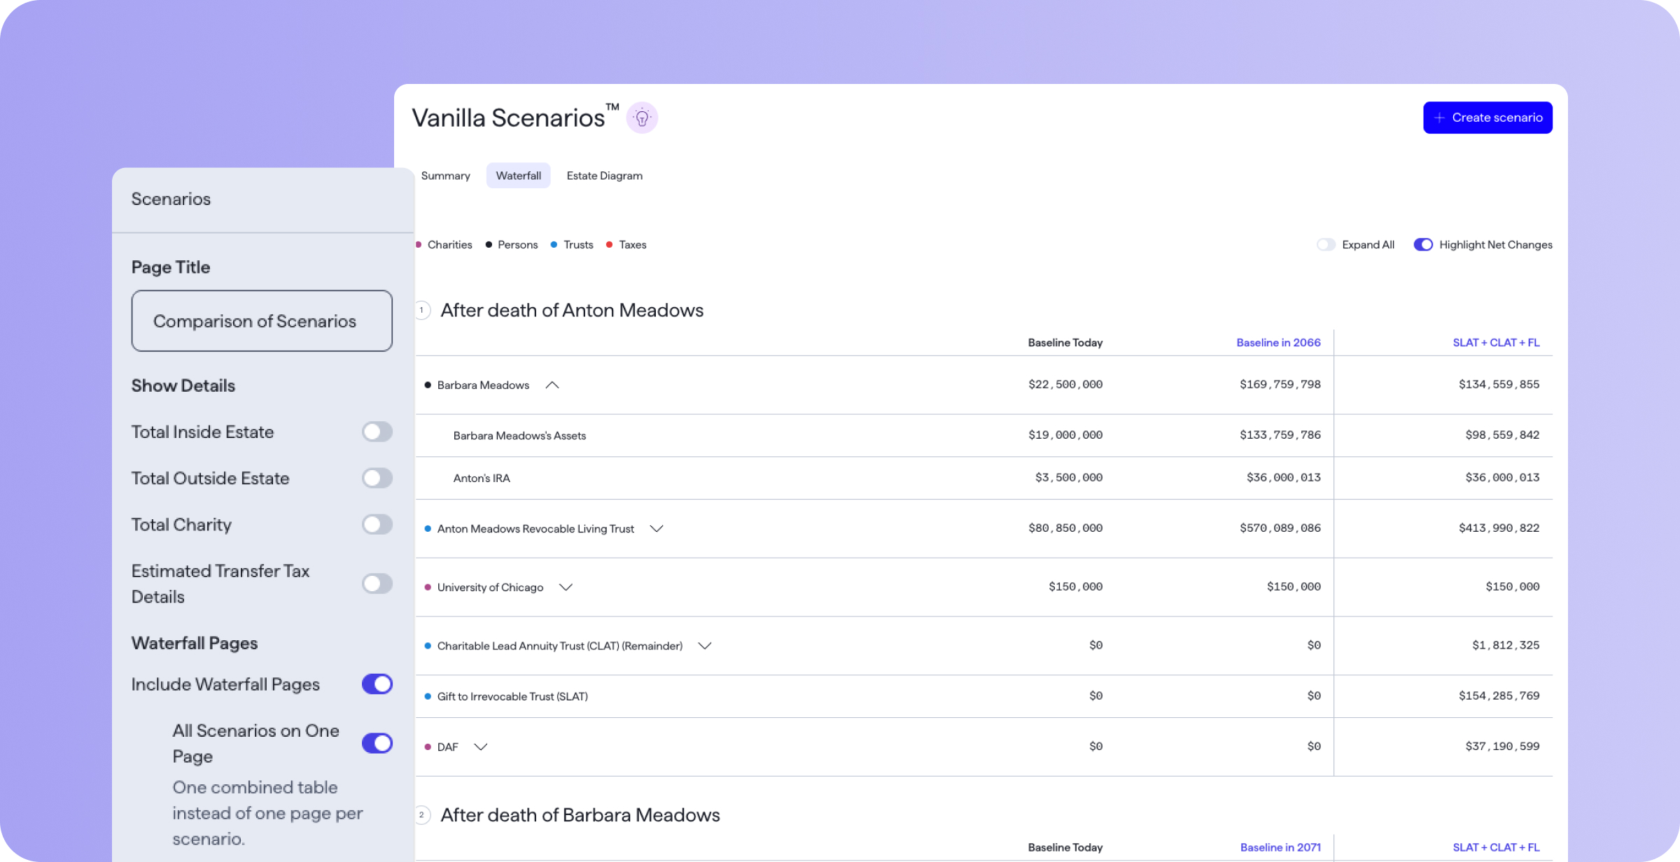Click the Barbara Meadows's Assets row label
The width and height of the screenshot is (1680, 862).
(519, 436)
